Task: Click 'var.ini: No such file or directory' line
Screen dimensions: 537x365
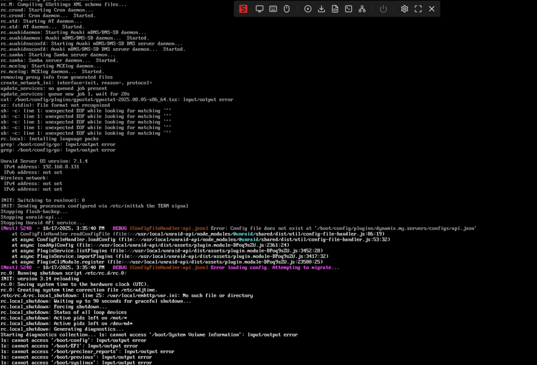Action: [x=127, y=296]
